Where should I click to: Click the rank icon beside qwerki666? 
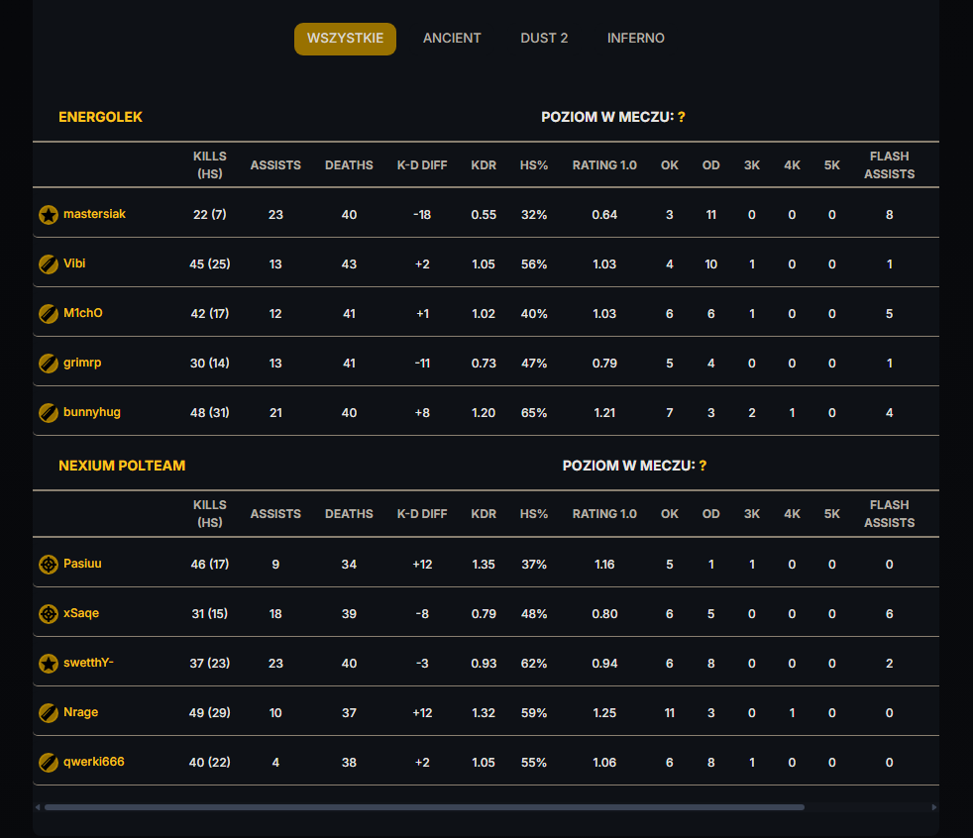[49, 763]
